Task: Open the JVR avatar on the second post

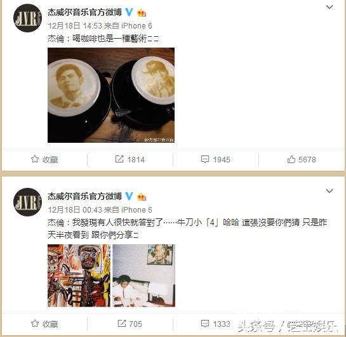Action: click(27, 202)
